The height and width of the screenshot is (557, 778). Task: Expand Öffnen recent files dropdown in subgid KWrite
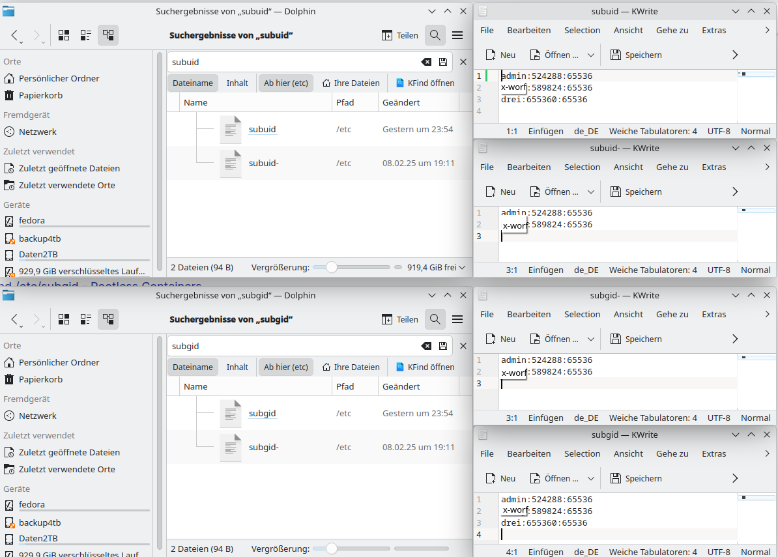[590, 479]
